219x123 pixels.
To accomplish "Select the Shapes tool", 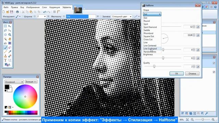I will [8, 65].
